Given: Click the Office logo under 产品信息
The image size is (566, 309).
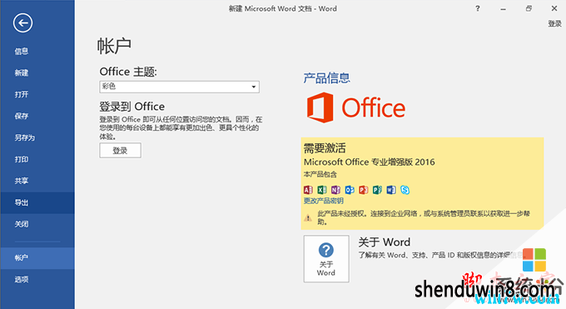Looking at the screenshot, I should pyautogui.click(x=356, y=107).
